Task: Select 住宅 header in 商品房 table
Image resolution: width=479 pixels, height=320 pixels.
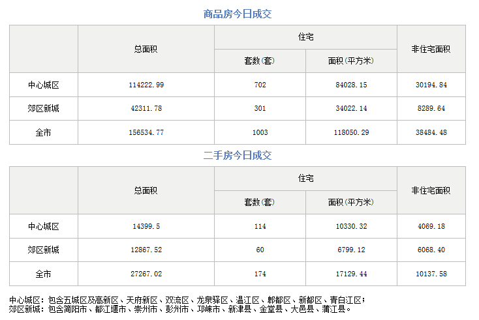Action: [x=305, y=37]
